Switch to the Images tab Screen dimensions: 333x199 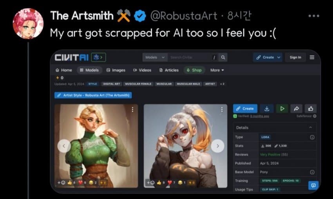pos(116,70)
